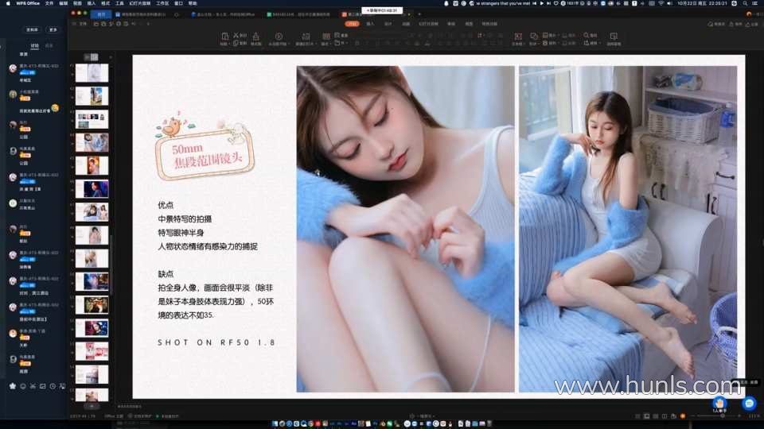Open 幻灯片放映 in the macOS menu bar
Viewport: 764px width, 429px height.
140,3
